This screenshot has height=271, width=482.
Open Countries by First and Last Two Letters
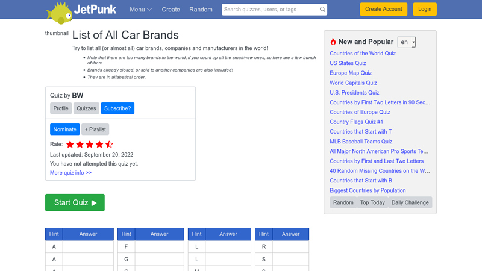377,161
